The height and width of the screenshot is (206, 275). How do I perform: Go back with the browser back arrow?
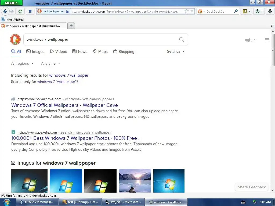5,11
